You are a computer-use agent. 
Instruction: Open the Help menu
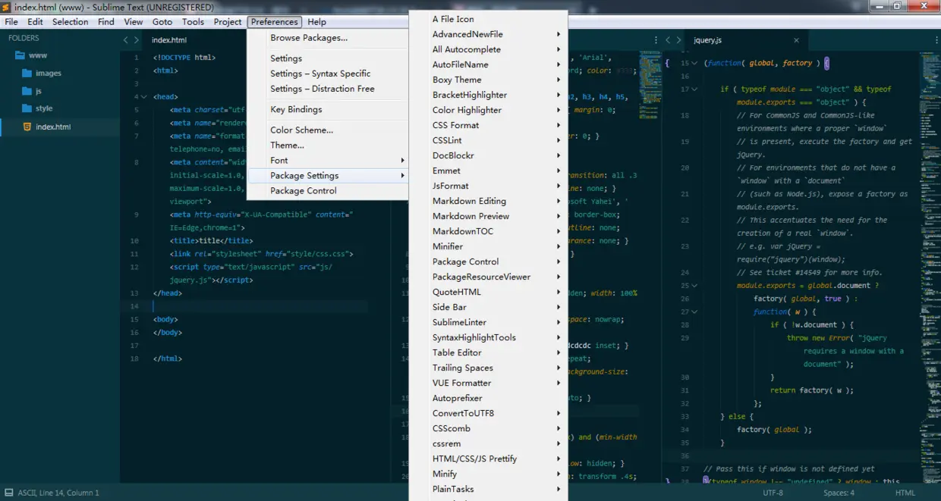click(x=317, y=22)
